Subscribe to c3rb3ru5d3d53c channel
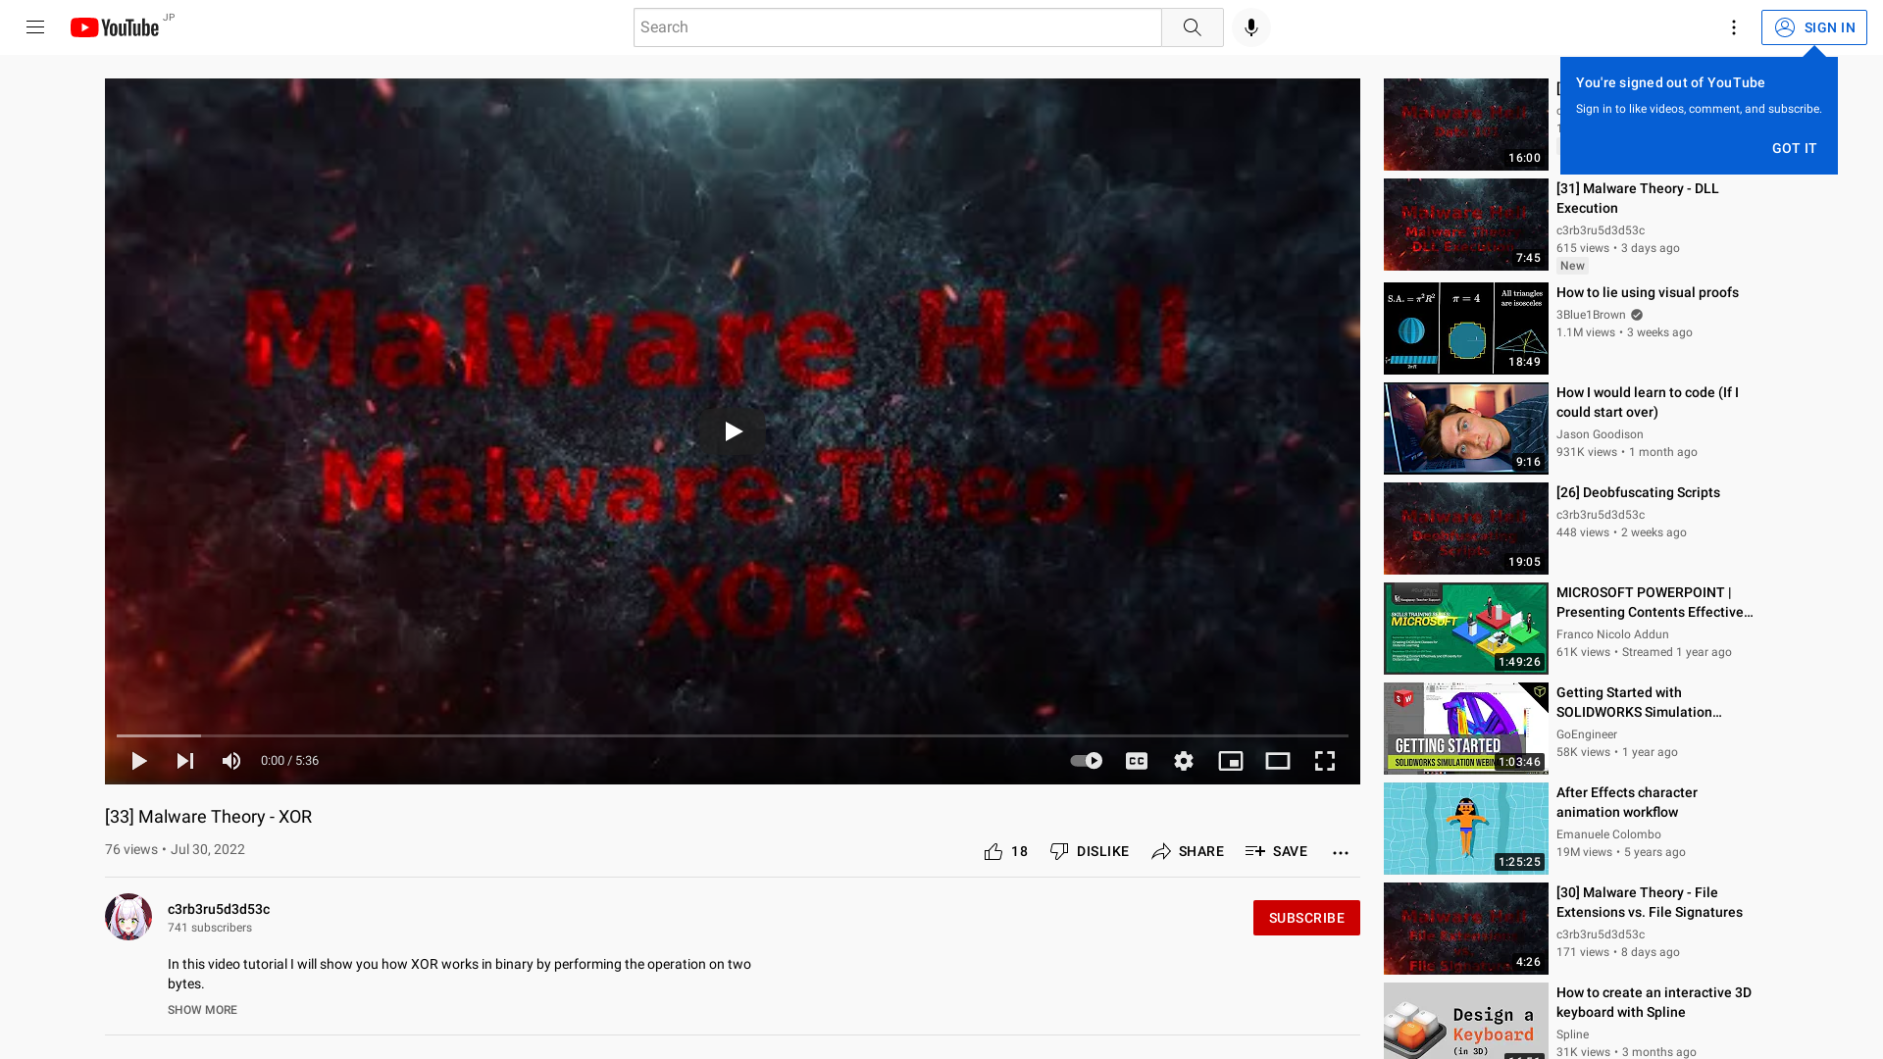Screen dimensions: 1883x1059 pos(1305,917)
